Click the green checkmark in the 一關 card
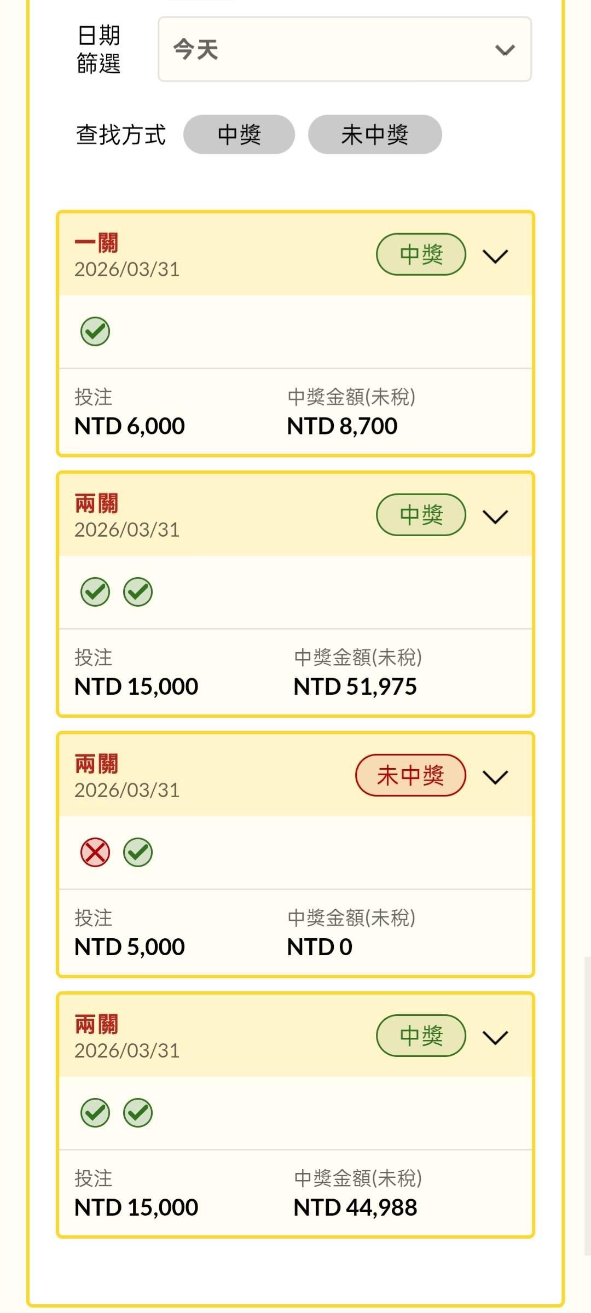The width and height of the screenshot is (591, 1313). pyautogui.click(x=95, y=332)
